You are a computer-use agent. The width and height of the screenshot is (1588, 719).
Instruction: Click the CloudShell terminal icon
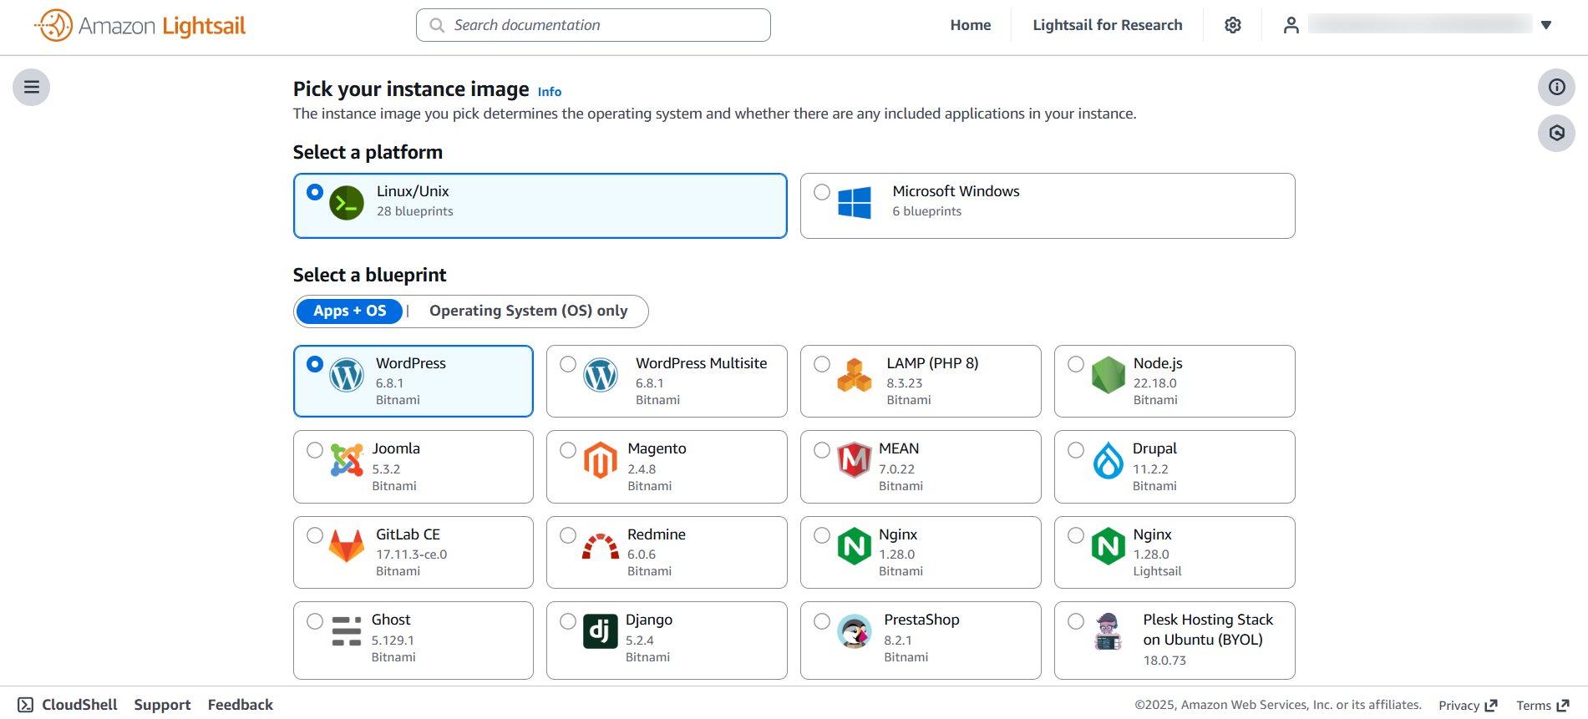(26, 705)
